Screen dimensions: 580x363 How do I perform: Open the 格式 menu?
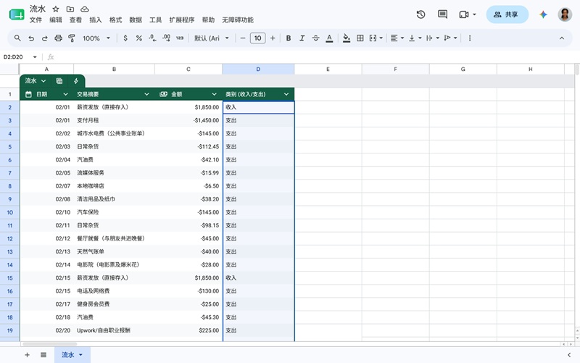tap(115, 20)
